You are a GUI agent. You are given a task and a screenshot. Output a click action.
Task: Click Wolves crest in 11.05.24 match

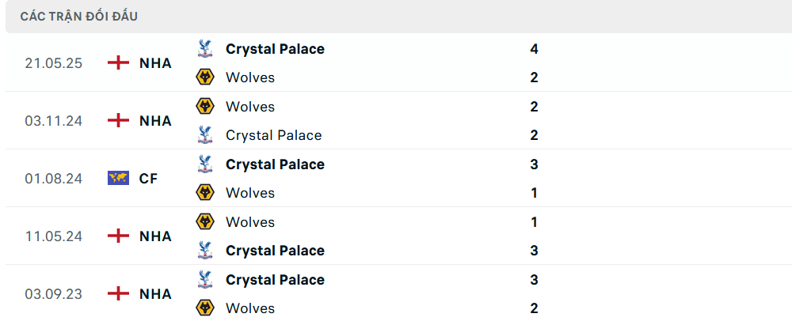[205, 222]
